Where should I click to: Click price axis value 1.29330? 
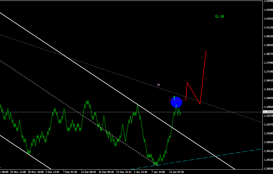268,160
